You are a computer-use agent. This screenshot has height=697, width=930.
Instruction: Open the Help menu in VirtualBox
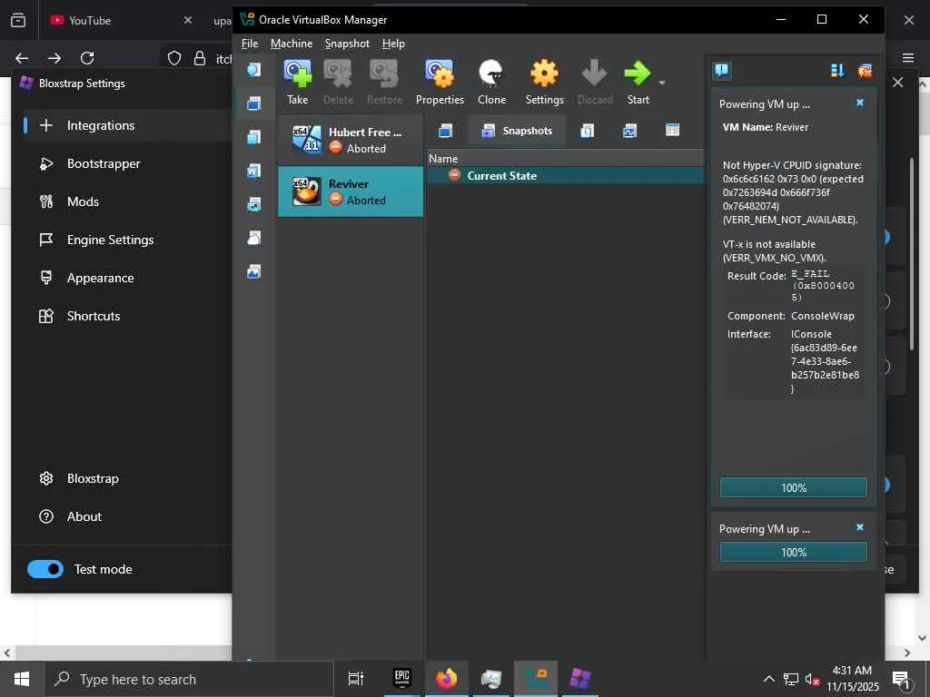pyautogui.click(x=393, y=44)
